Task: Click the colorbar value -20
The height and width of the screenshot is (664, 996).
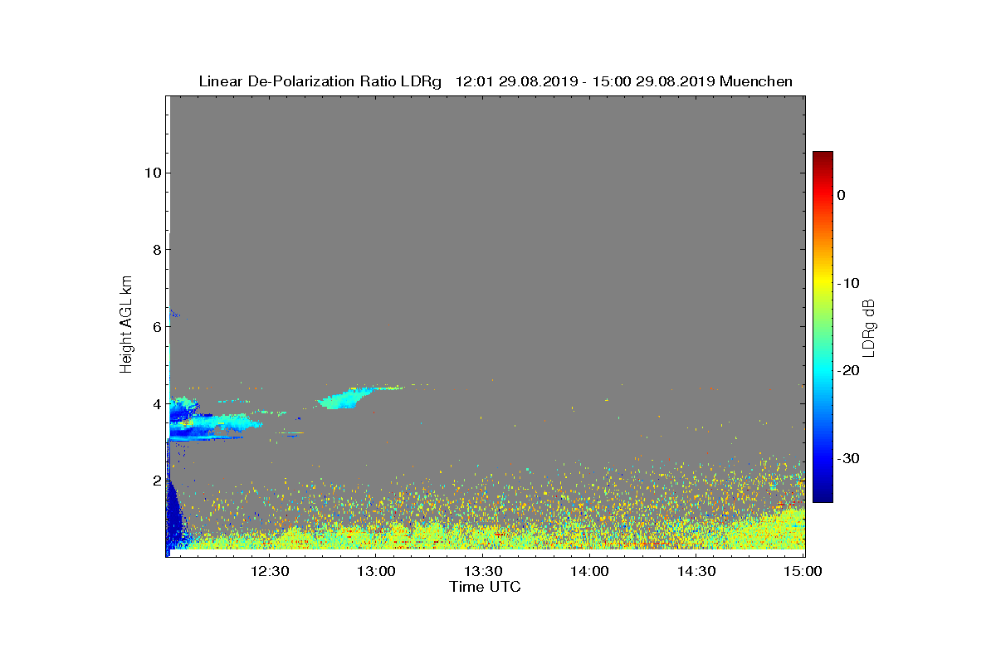Action: tap(847, 370)
